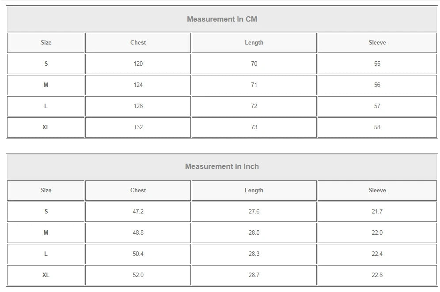Viewport: 440px width, 292px height.
Task: Click the sleeve value 55 cell
Action: pyautogui.click(x=377, y=64)
